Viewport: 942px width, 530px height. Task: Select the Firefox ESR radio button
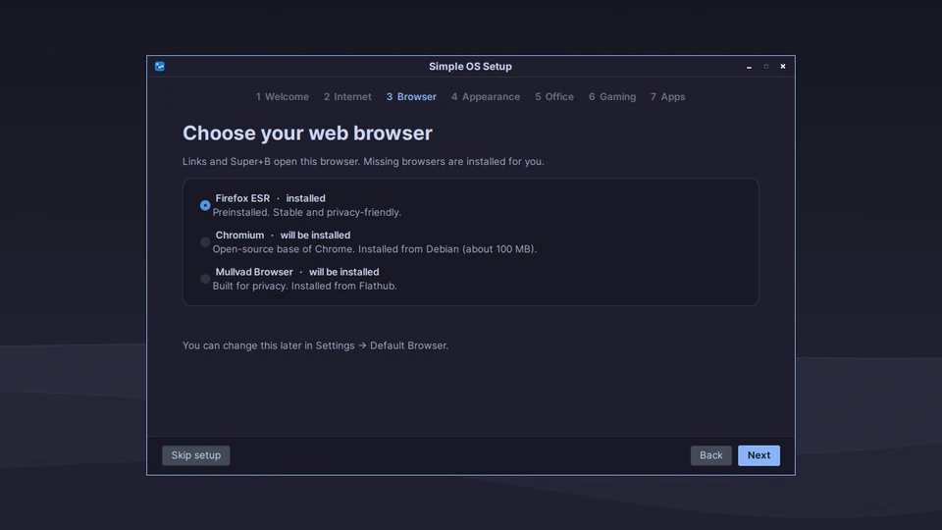[205, 205]
